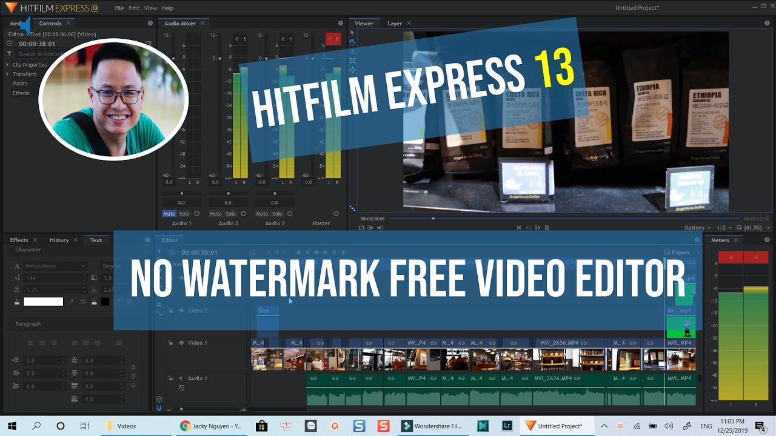
Task: Mute the Audio 2 mixer channel
Action: click(262, 214)
